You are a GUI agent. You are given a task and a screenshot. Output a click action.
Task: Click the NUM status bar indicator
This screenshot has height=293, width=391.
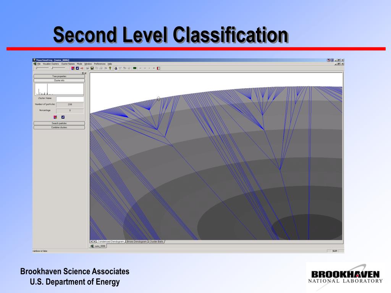[334, 251]
